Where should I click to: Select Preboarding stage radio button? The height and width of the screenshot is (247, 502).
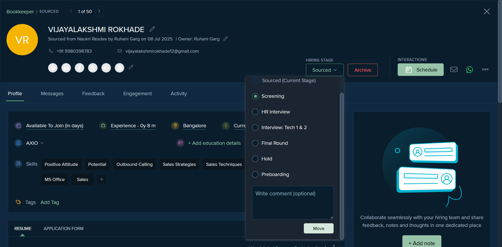pos(255,174)
